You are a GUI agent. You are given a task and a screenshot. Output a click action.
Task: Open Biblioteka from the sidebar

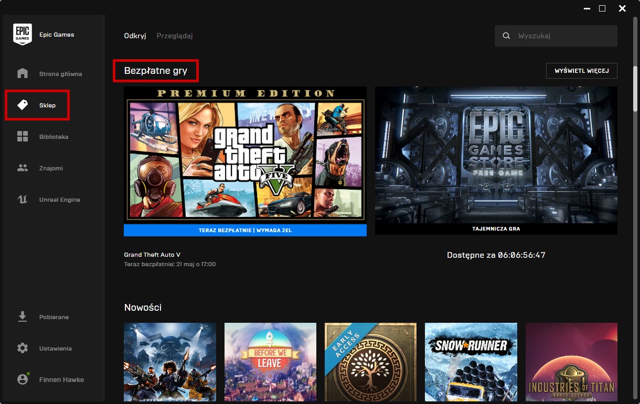(x=54, y=137)
